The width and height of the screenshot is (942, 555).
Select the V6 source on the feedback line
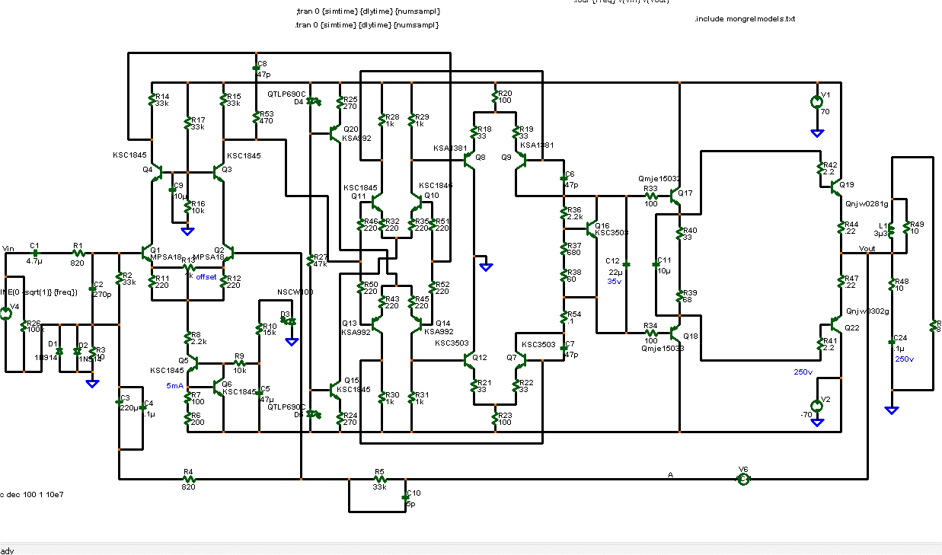click(743, 479)
